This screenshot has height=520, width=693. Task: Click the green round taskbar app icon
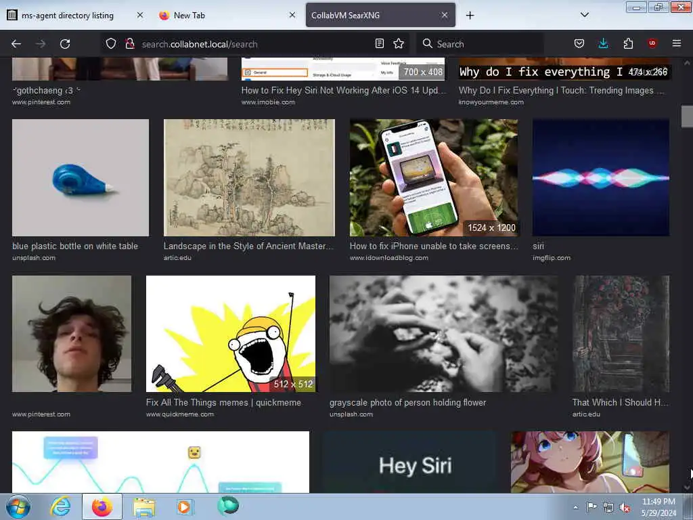tap(228, 506)
